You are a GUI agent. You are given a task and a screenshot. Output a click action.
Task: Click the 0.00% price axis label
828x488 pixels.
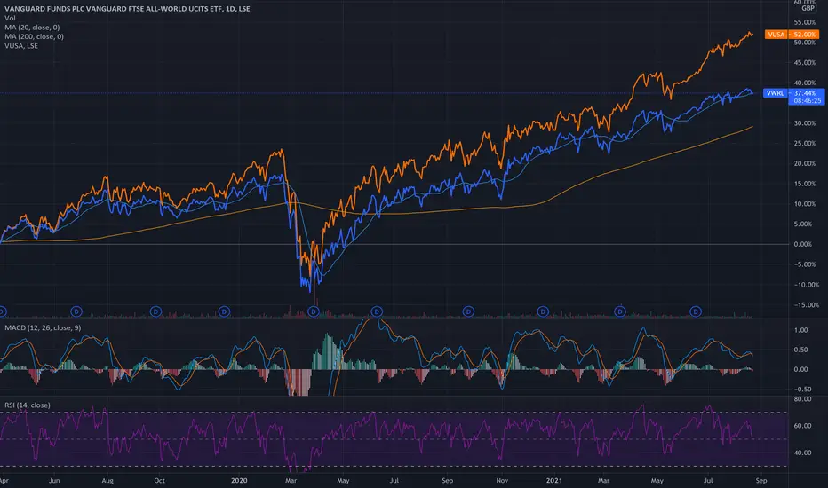pos(802,244)
